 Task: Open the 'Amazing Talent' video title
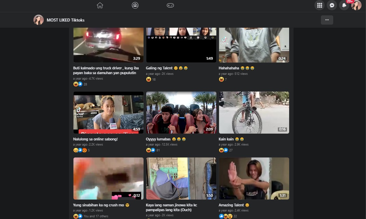(234, 205)
